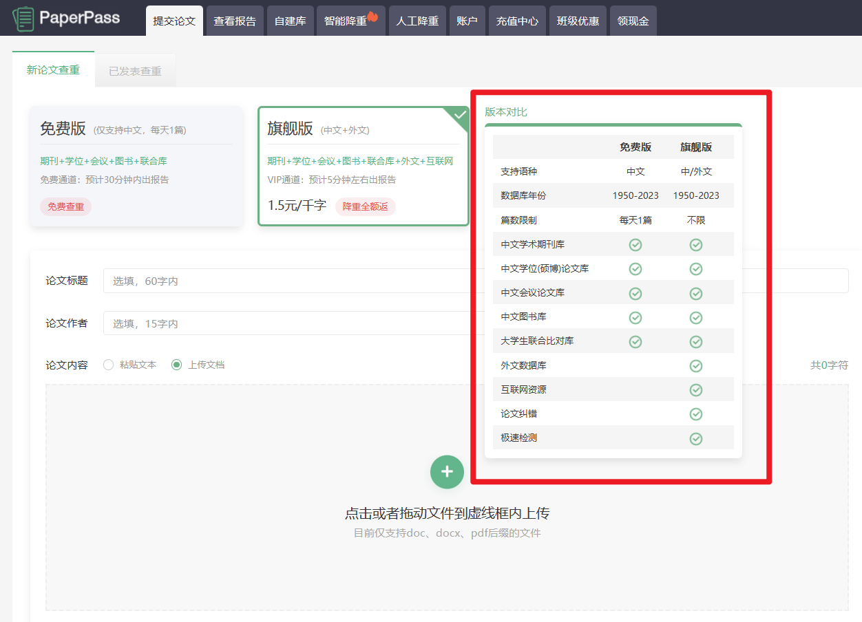This screenshot has height=622, width=862.
Task: Click the PaperPass logo
Action: point(66,19)
